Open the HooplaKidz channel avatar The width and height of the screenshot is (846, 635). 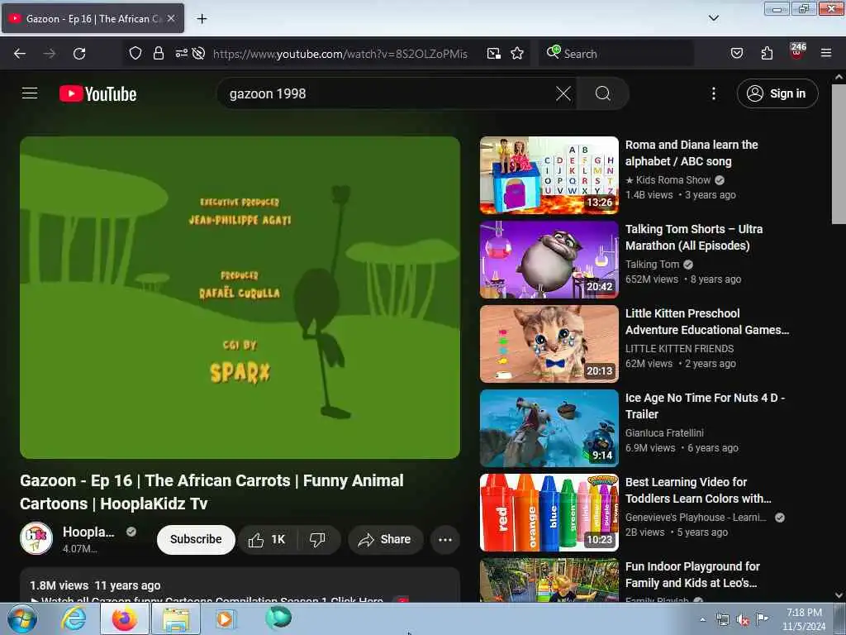[x=36, y=538]
